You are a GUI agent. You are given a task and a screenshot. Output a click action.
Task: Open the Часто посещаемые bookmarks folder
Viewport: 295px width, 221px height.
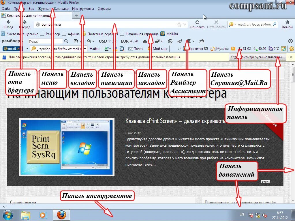pos(20,34)
